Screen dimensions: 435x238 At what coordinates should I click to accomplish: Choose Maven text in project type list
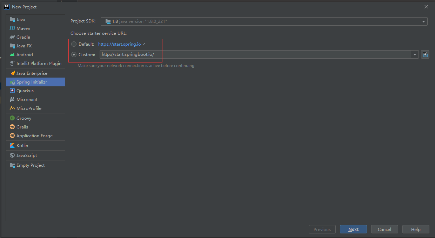(x=23, y=28)
